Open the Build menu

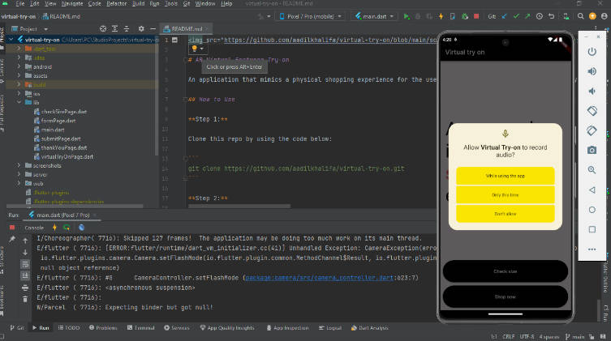pos(138,3)
